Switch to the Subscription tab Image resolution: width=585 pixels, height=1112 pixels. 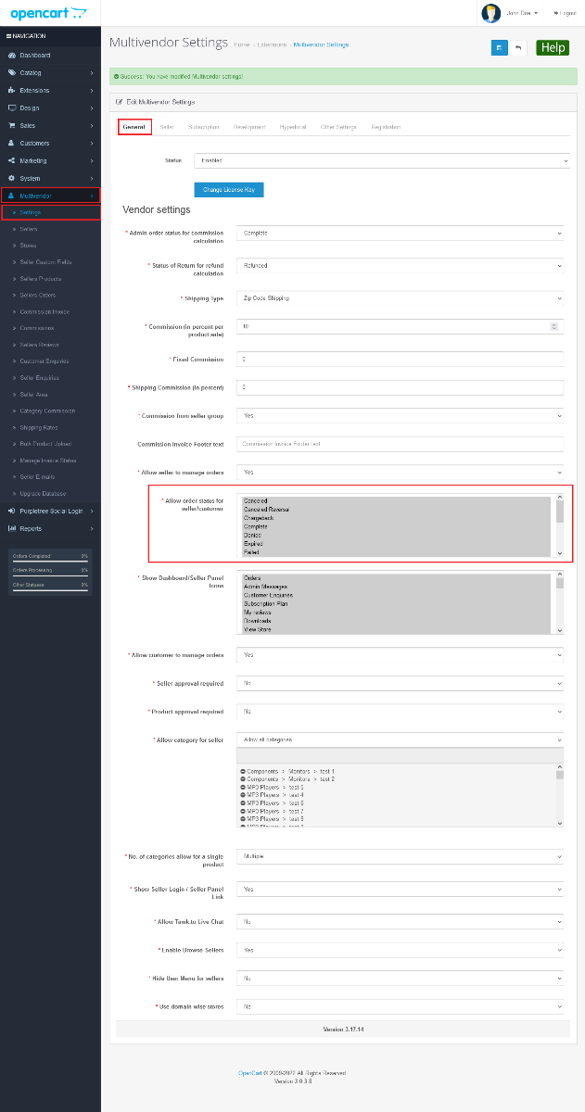203,127
